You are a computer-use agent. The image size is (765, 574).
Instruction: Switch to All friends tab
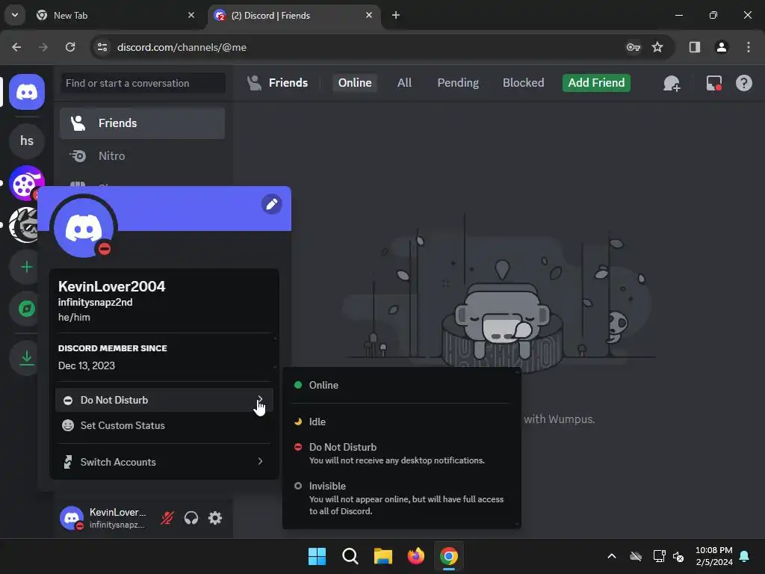click(404, 83)
